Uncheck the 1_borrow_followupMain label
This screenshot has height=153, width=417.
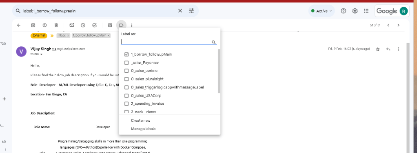(126, 54)
